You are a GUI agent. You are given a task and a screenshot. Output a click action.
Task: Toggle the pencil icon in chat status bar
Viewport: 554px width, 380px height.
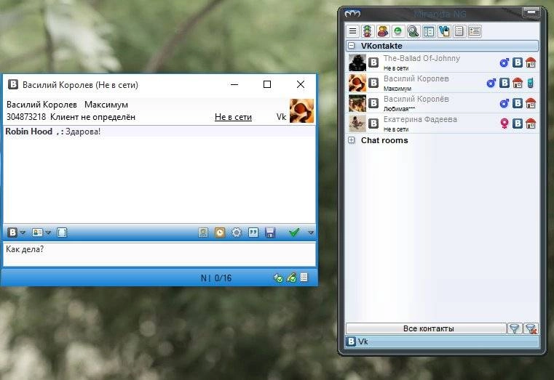pyautogui.click(x=291, y=278)
